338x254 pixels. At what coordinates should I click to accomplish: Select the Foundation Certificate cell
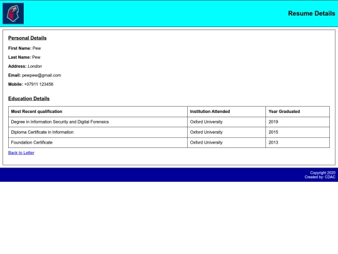click(x=98, y=142)
